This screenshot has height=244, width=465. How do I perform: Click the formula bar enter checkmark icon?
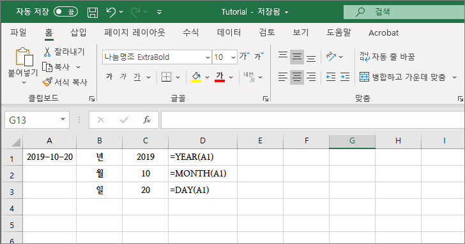click(124, 120)
